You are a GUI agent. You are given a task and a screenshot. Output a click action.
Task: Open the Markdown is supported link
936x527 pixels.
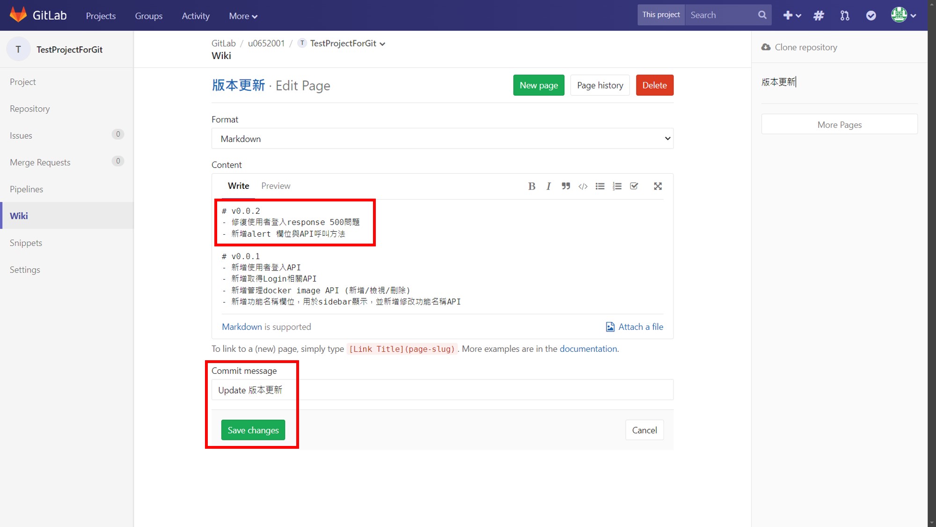click(x=242, y=327)
